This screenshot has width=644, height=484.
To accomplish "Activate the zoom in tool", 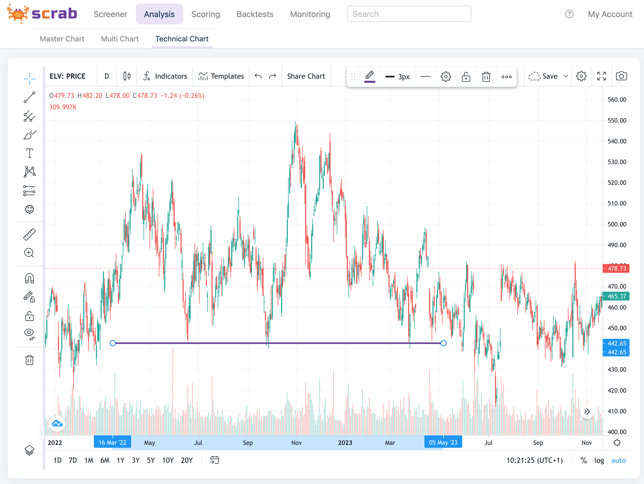I will click(29, 253).
